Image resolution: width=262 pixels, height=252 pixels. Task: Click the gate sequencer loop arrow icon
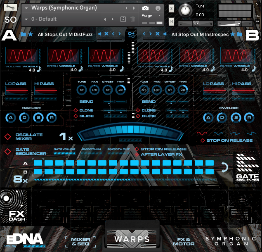pos(224,167)
